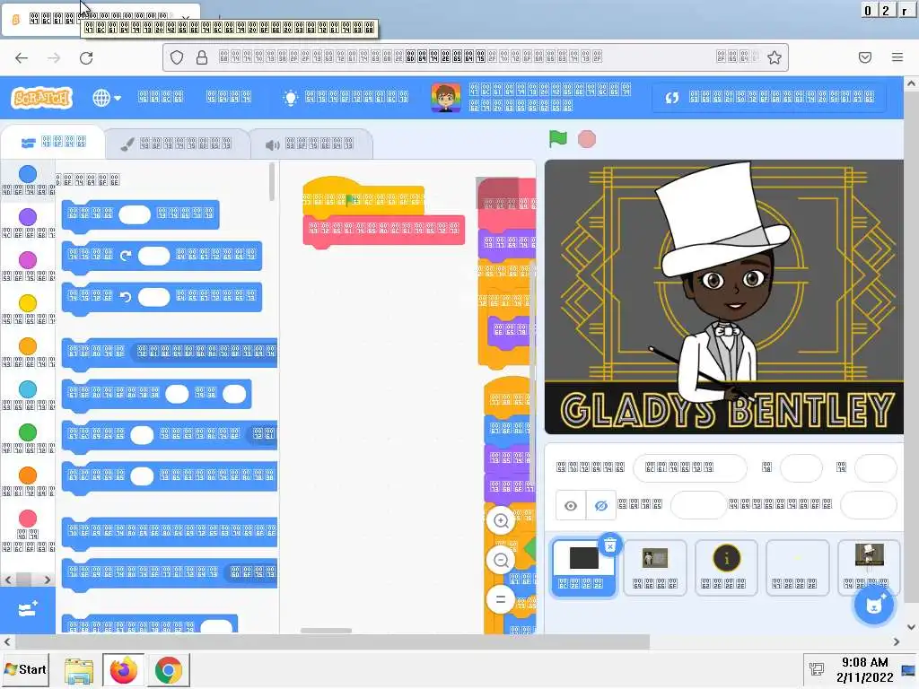Open Google Chrome from the taskbar
Image resolution: width=919 pixels, height=689 pixels.
[169, 671]
